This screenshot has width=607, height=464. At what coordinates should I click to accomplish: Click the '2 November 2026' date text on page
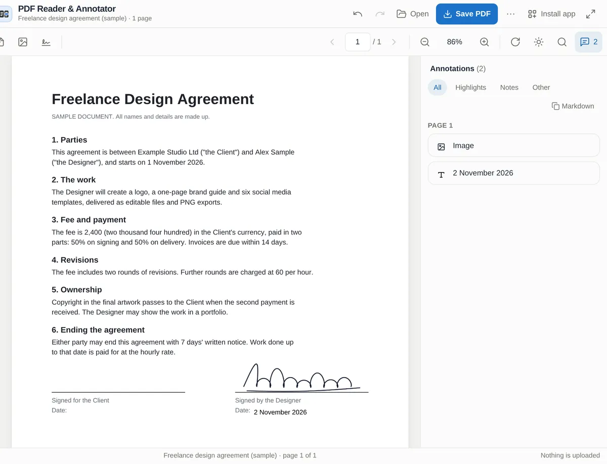pyautogui.click(x=280, y=412)
